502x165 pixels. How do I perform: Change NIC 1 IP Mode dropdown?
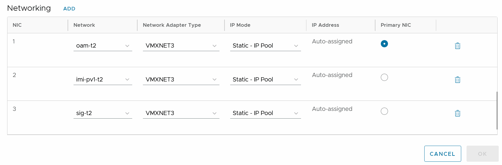[265, 46]
